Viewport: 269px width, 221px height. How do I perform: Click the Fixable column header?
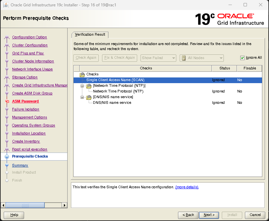click(x=250, y=68)
